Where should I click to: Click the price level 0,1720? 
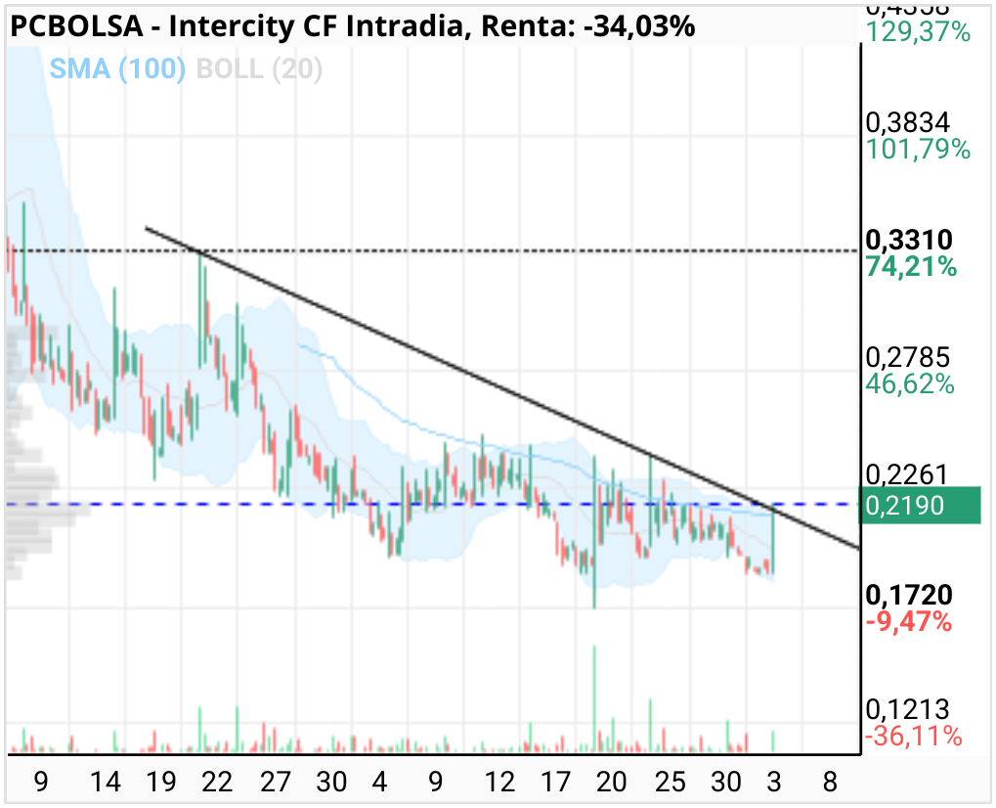coord(909,595)
